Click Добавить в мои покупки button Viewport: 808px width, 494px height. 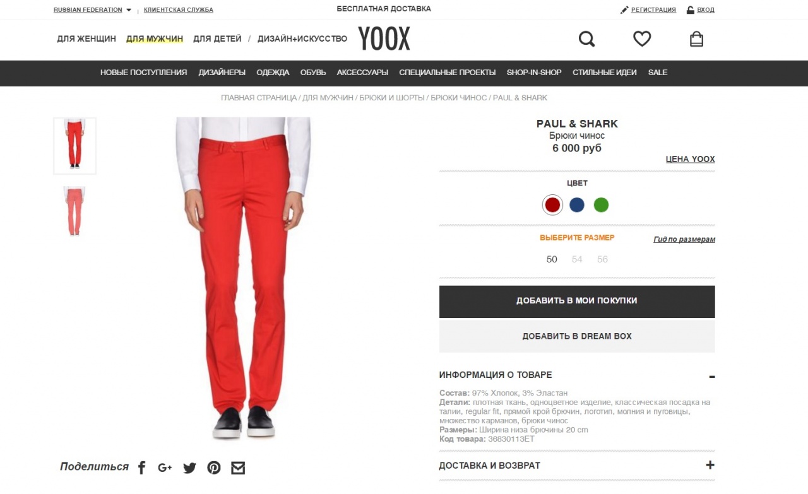click(577, 301)
